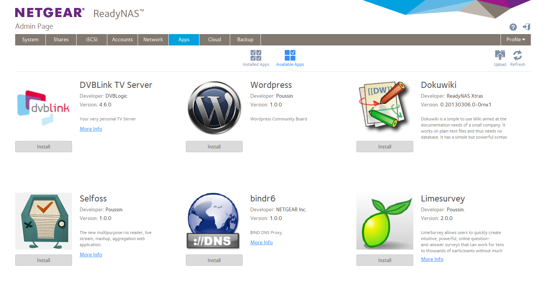Show the Installed Apps view
Screen dimensions: 546x295
click(x=256, y=58)
